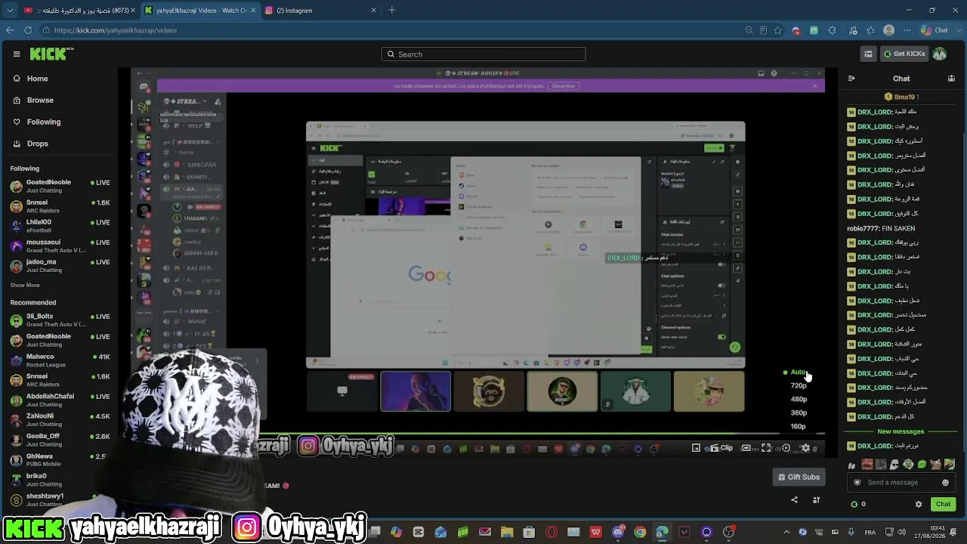Open the Kick sidebar hamburger menu
This screenshot has height=544, width=967.
coord(17,54)
